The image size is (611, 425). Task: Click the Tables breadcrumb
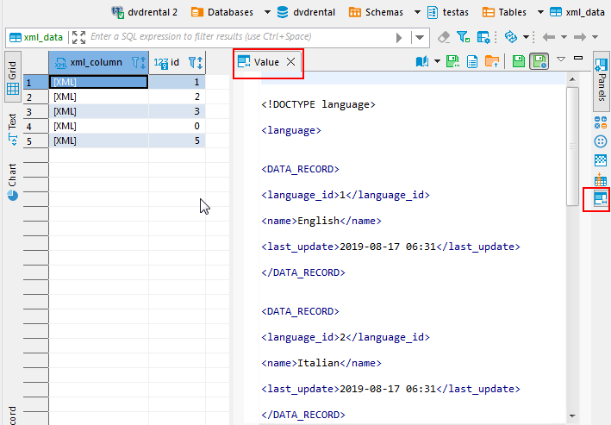pos(504,12)
